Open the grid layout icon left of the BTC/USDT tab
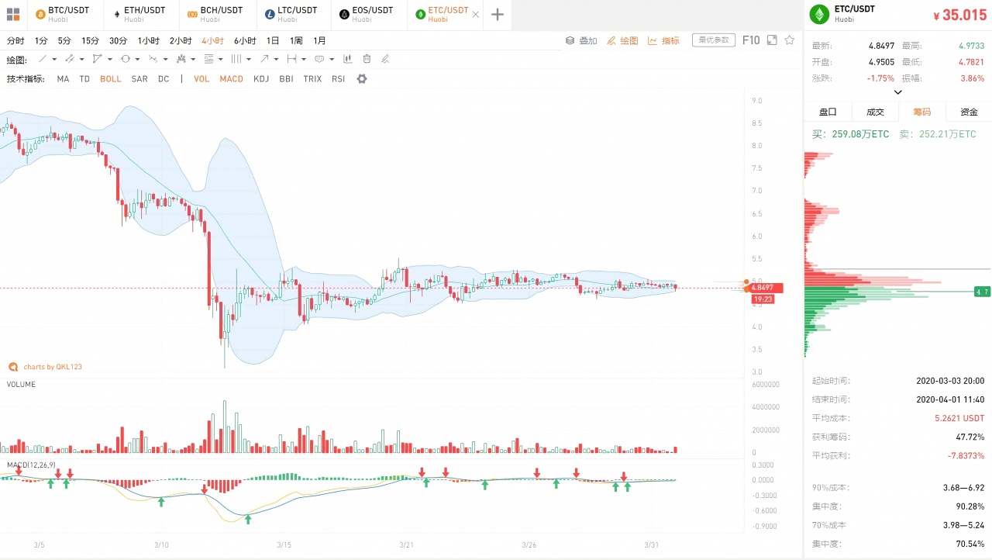Viewport: 992px width, 560px height. click(x=13, y=14)
